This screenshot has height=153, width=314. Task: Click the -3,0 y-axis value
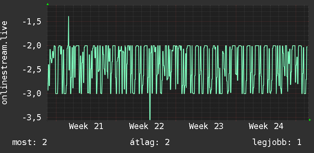[x=32, y=94]
